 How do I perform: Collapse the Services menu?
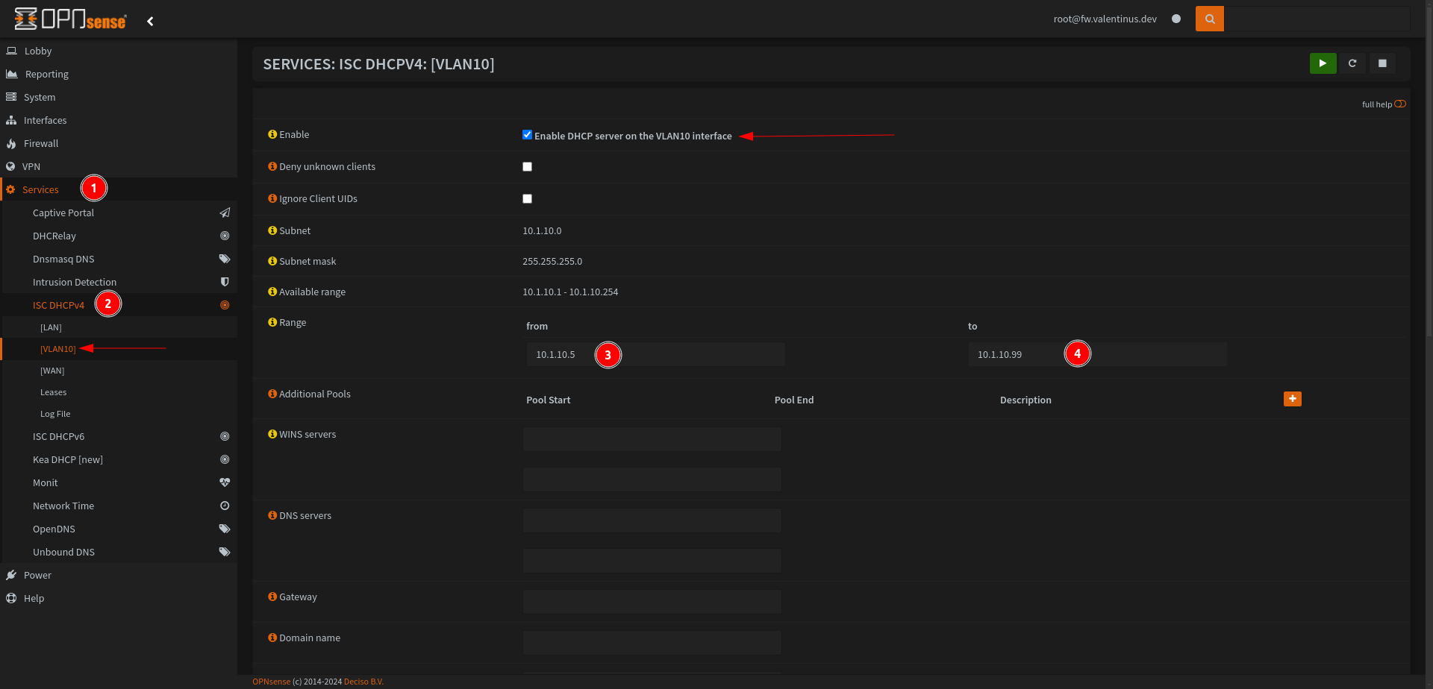point(119,189)
